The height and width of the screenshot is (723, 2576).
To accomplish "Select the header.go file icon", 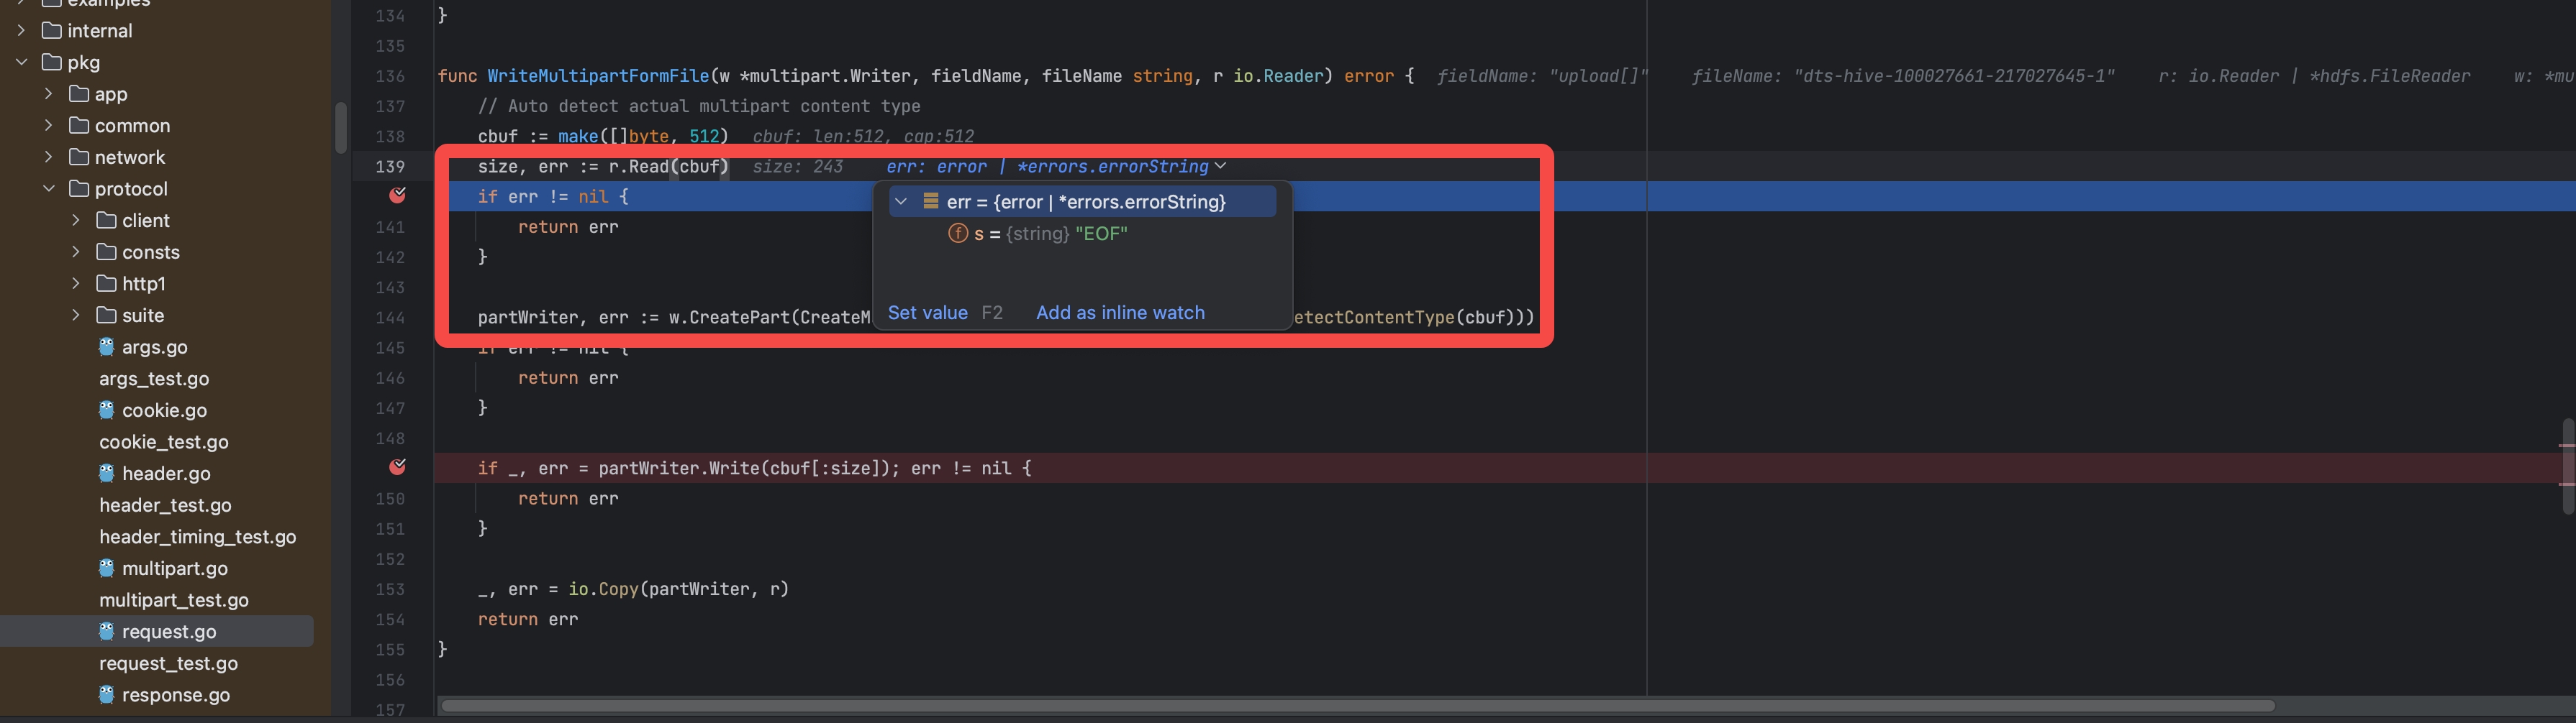I will click(x=107, y=474).
